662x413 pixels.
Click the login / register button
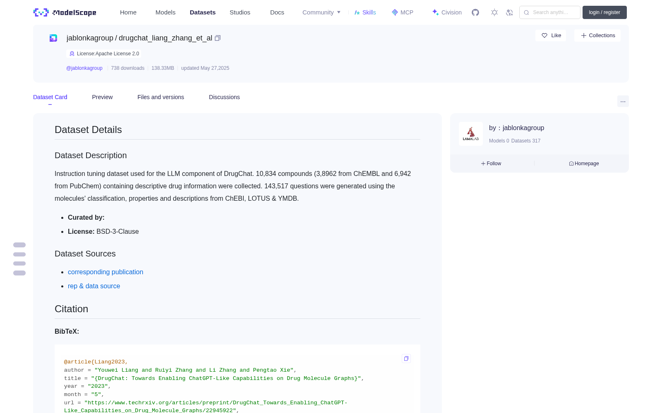click(x=604, y=12)
